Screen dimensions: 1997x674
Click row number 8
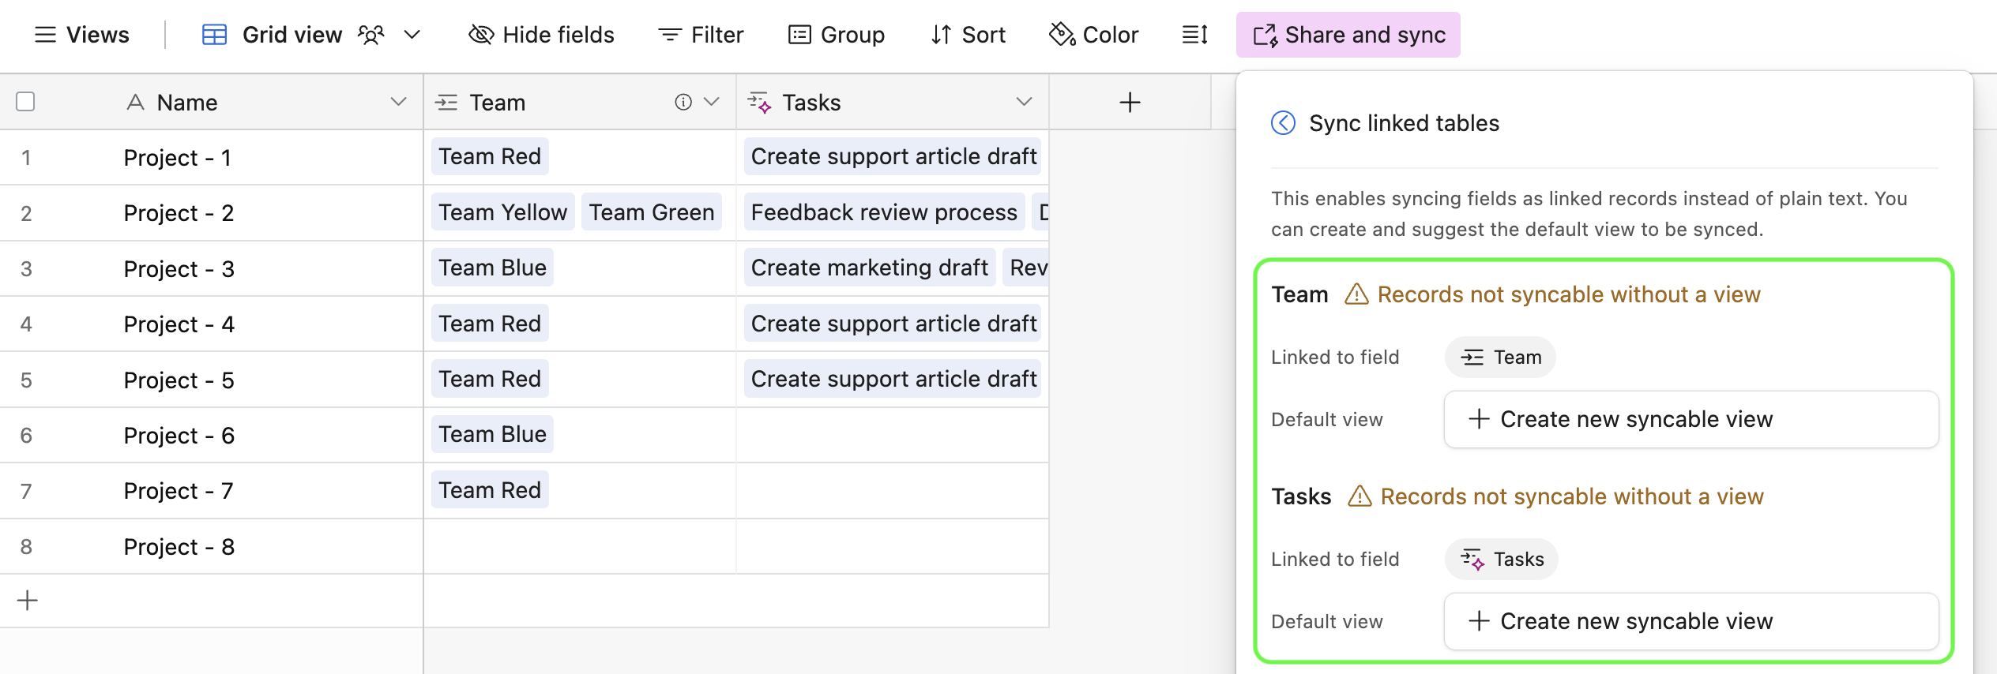pyautogui.click(x=26, y=547)
